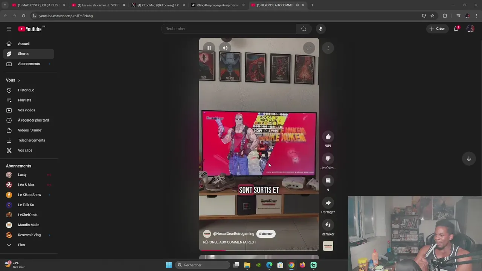Pause the playing short

(209, 48)
